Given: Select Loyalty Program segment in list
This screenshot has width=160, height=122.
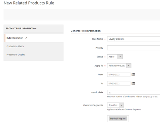Looking at the screenshot, I should pyautogui.click(x=118, y=118).
